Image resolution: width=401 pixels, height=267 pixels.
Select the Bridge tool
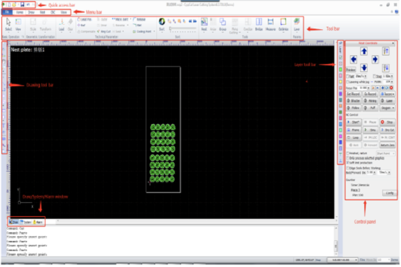(x=259, y=25)
